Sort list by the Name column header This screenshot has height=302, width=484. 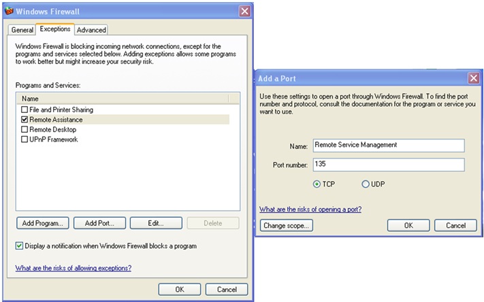(x=123, y=99)
